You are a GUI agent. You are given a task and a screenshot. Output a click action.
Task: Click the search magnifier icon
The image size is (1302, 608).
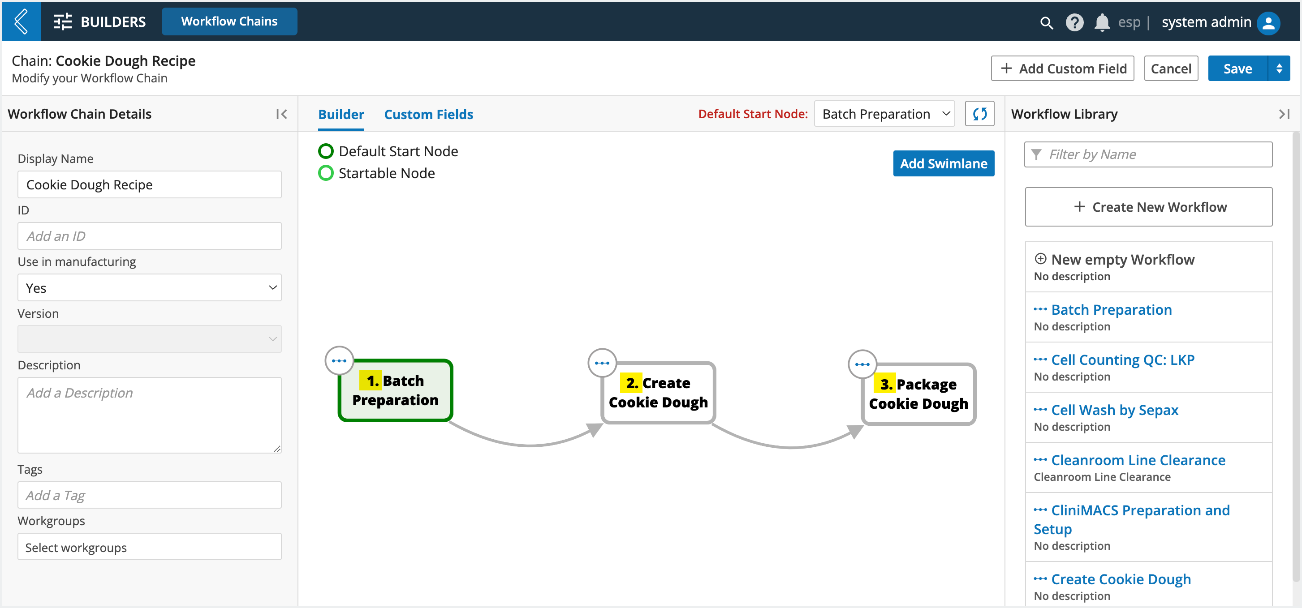[x=1046, y=23]
